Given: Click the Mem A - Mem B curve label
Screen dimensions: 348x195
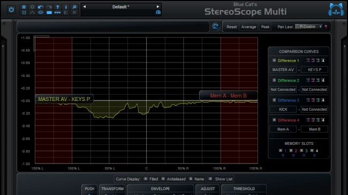Looking at the screenshot, I should (x=229, y=96).
